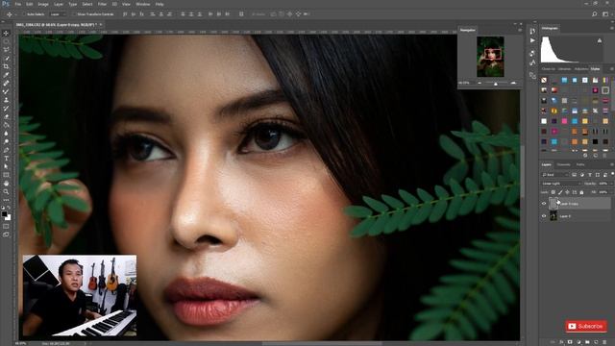Click the YouTube Subscribe button
Screen dimensions: 615x346
point(586,326)
